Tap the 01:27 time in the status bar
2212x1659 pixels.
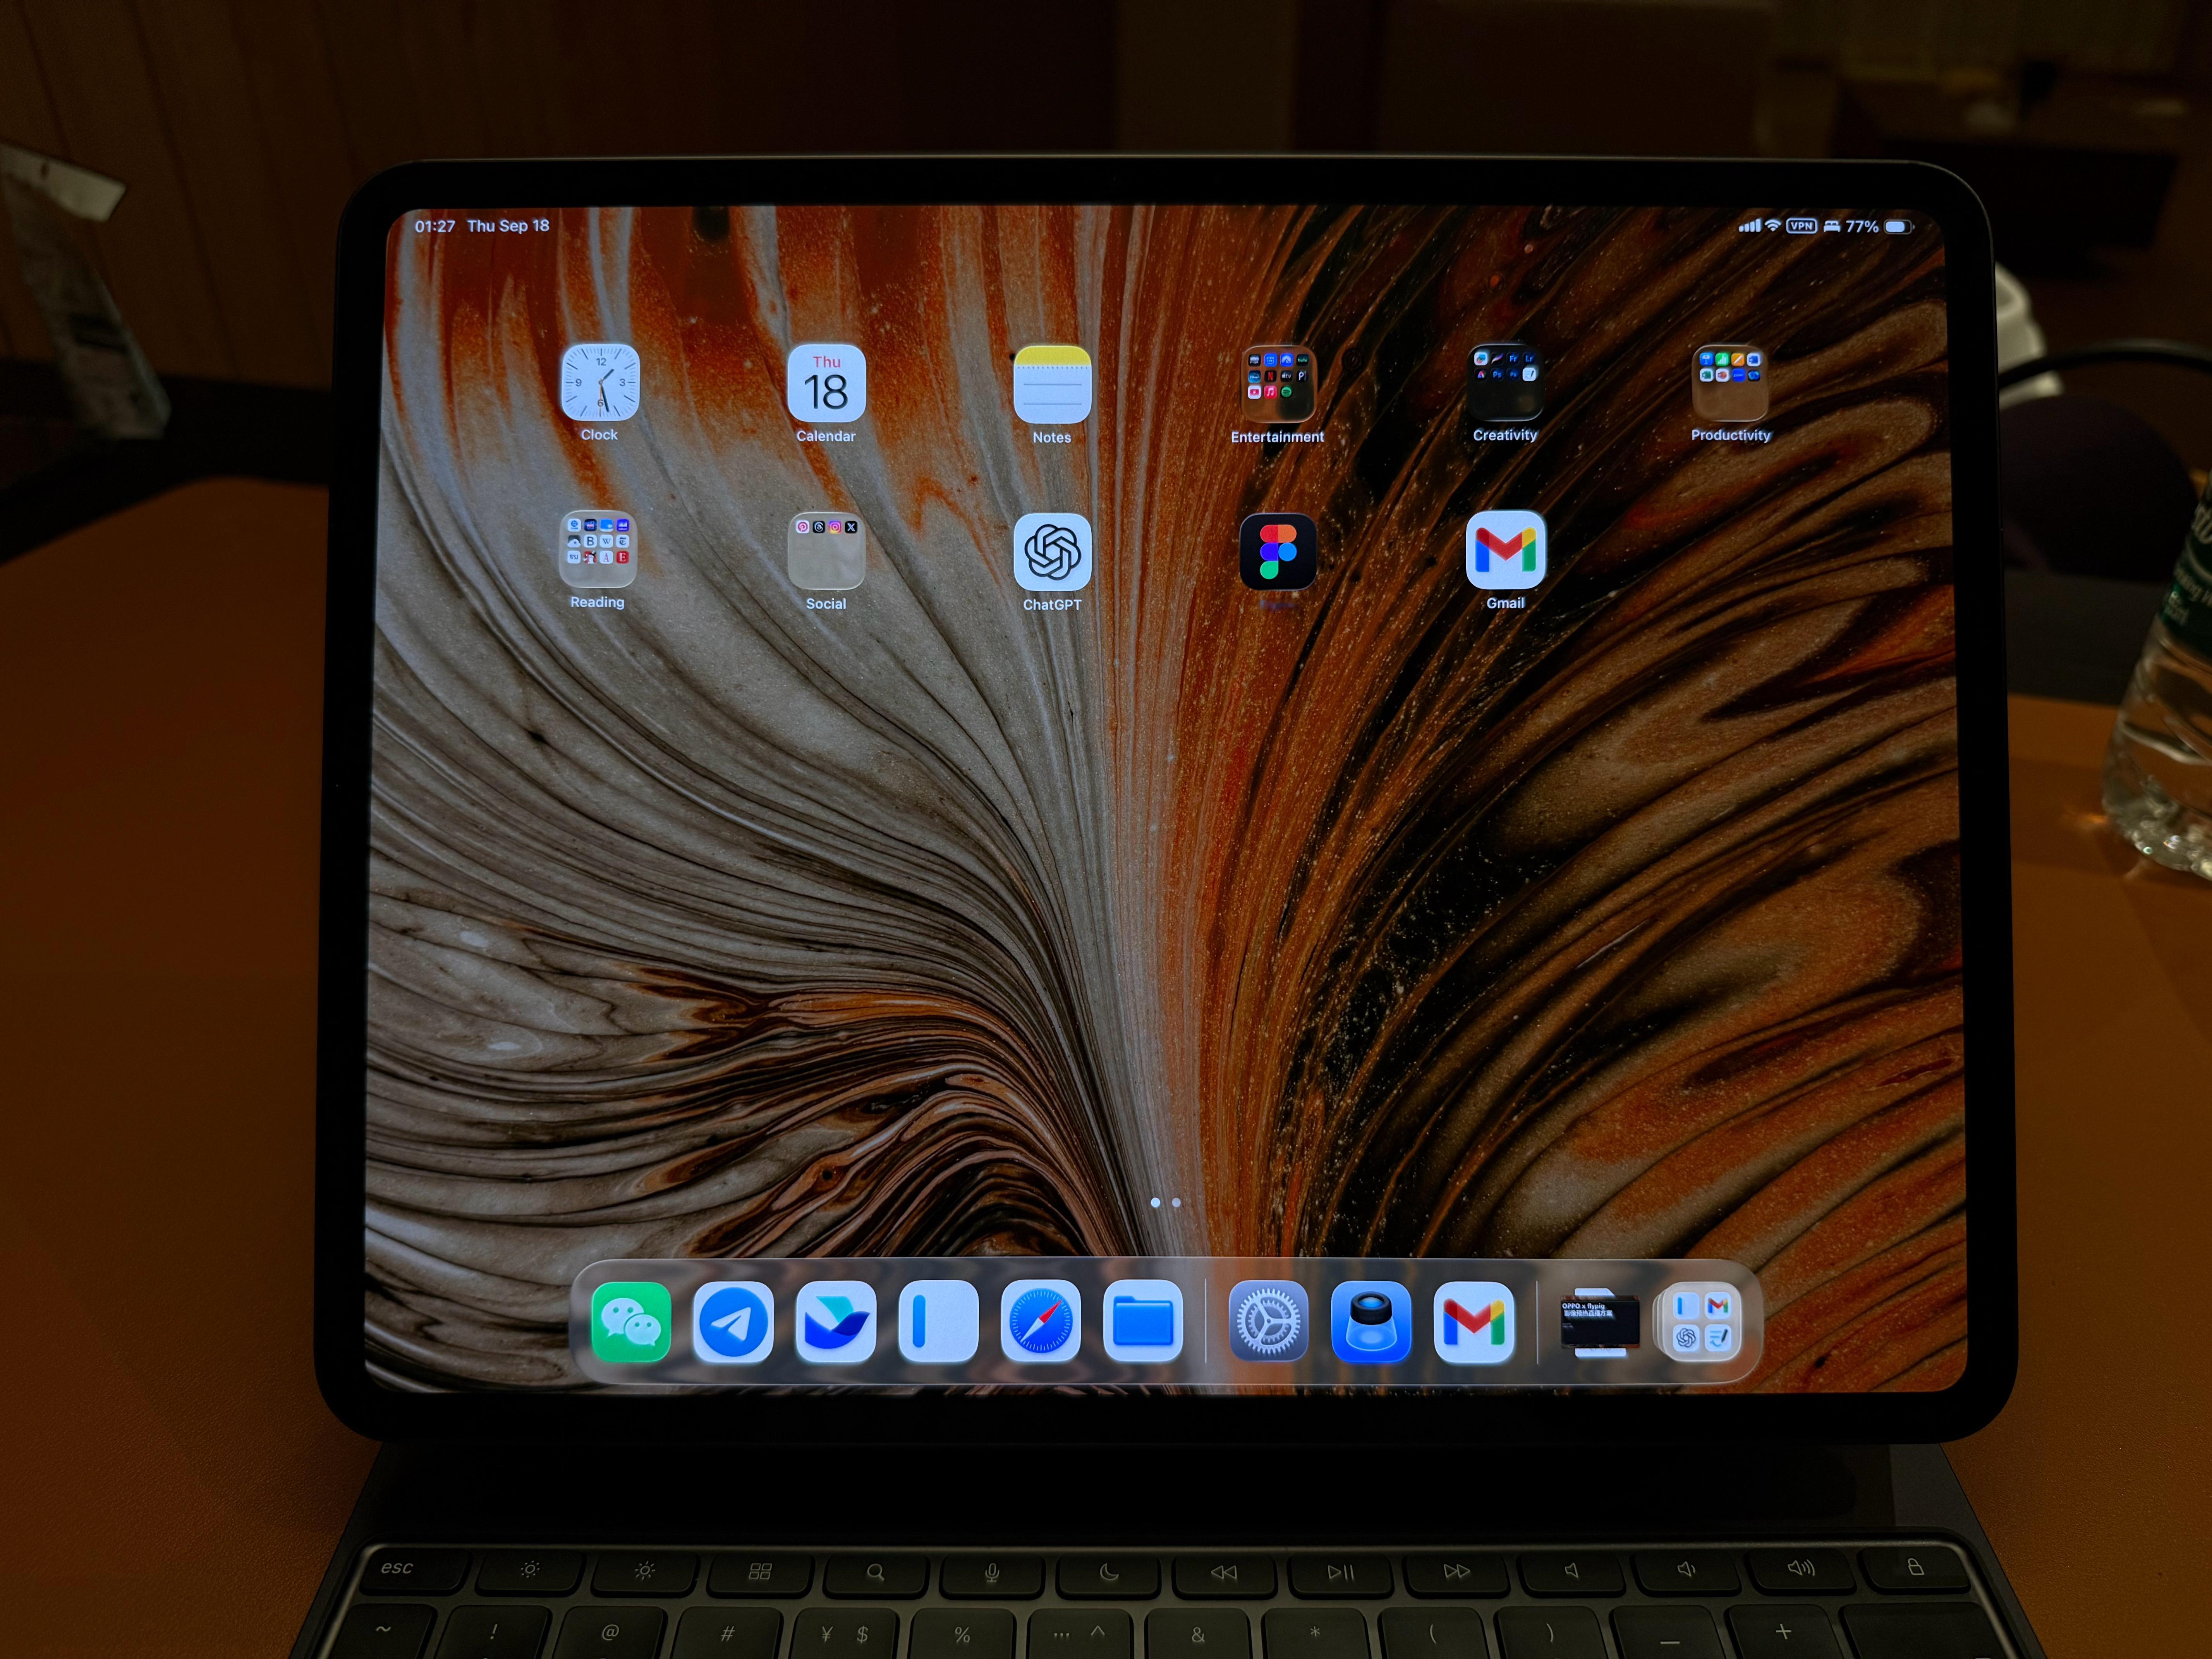435,226
